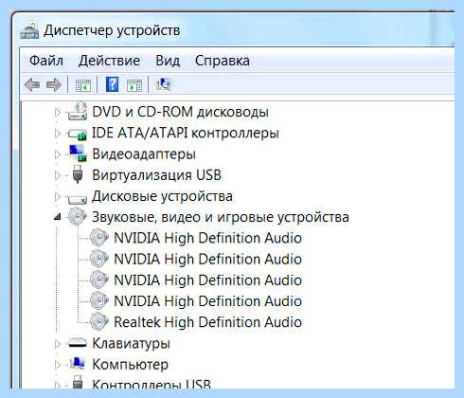Toggle the action pane toolbar icon
Viewport: 464px width, 398px height.
(134, 85)
